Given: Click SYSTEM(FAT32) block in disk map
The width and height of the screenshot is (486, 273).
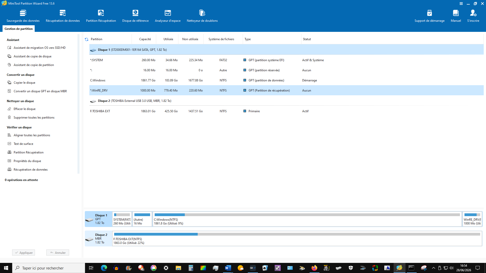Looking at the screenshot, I should click(122, 219).
